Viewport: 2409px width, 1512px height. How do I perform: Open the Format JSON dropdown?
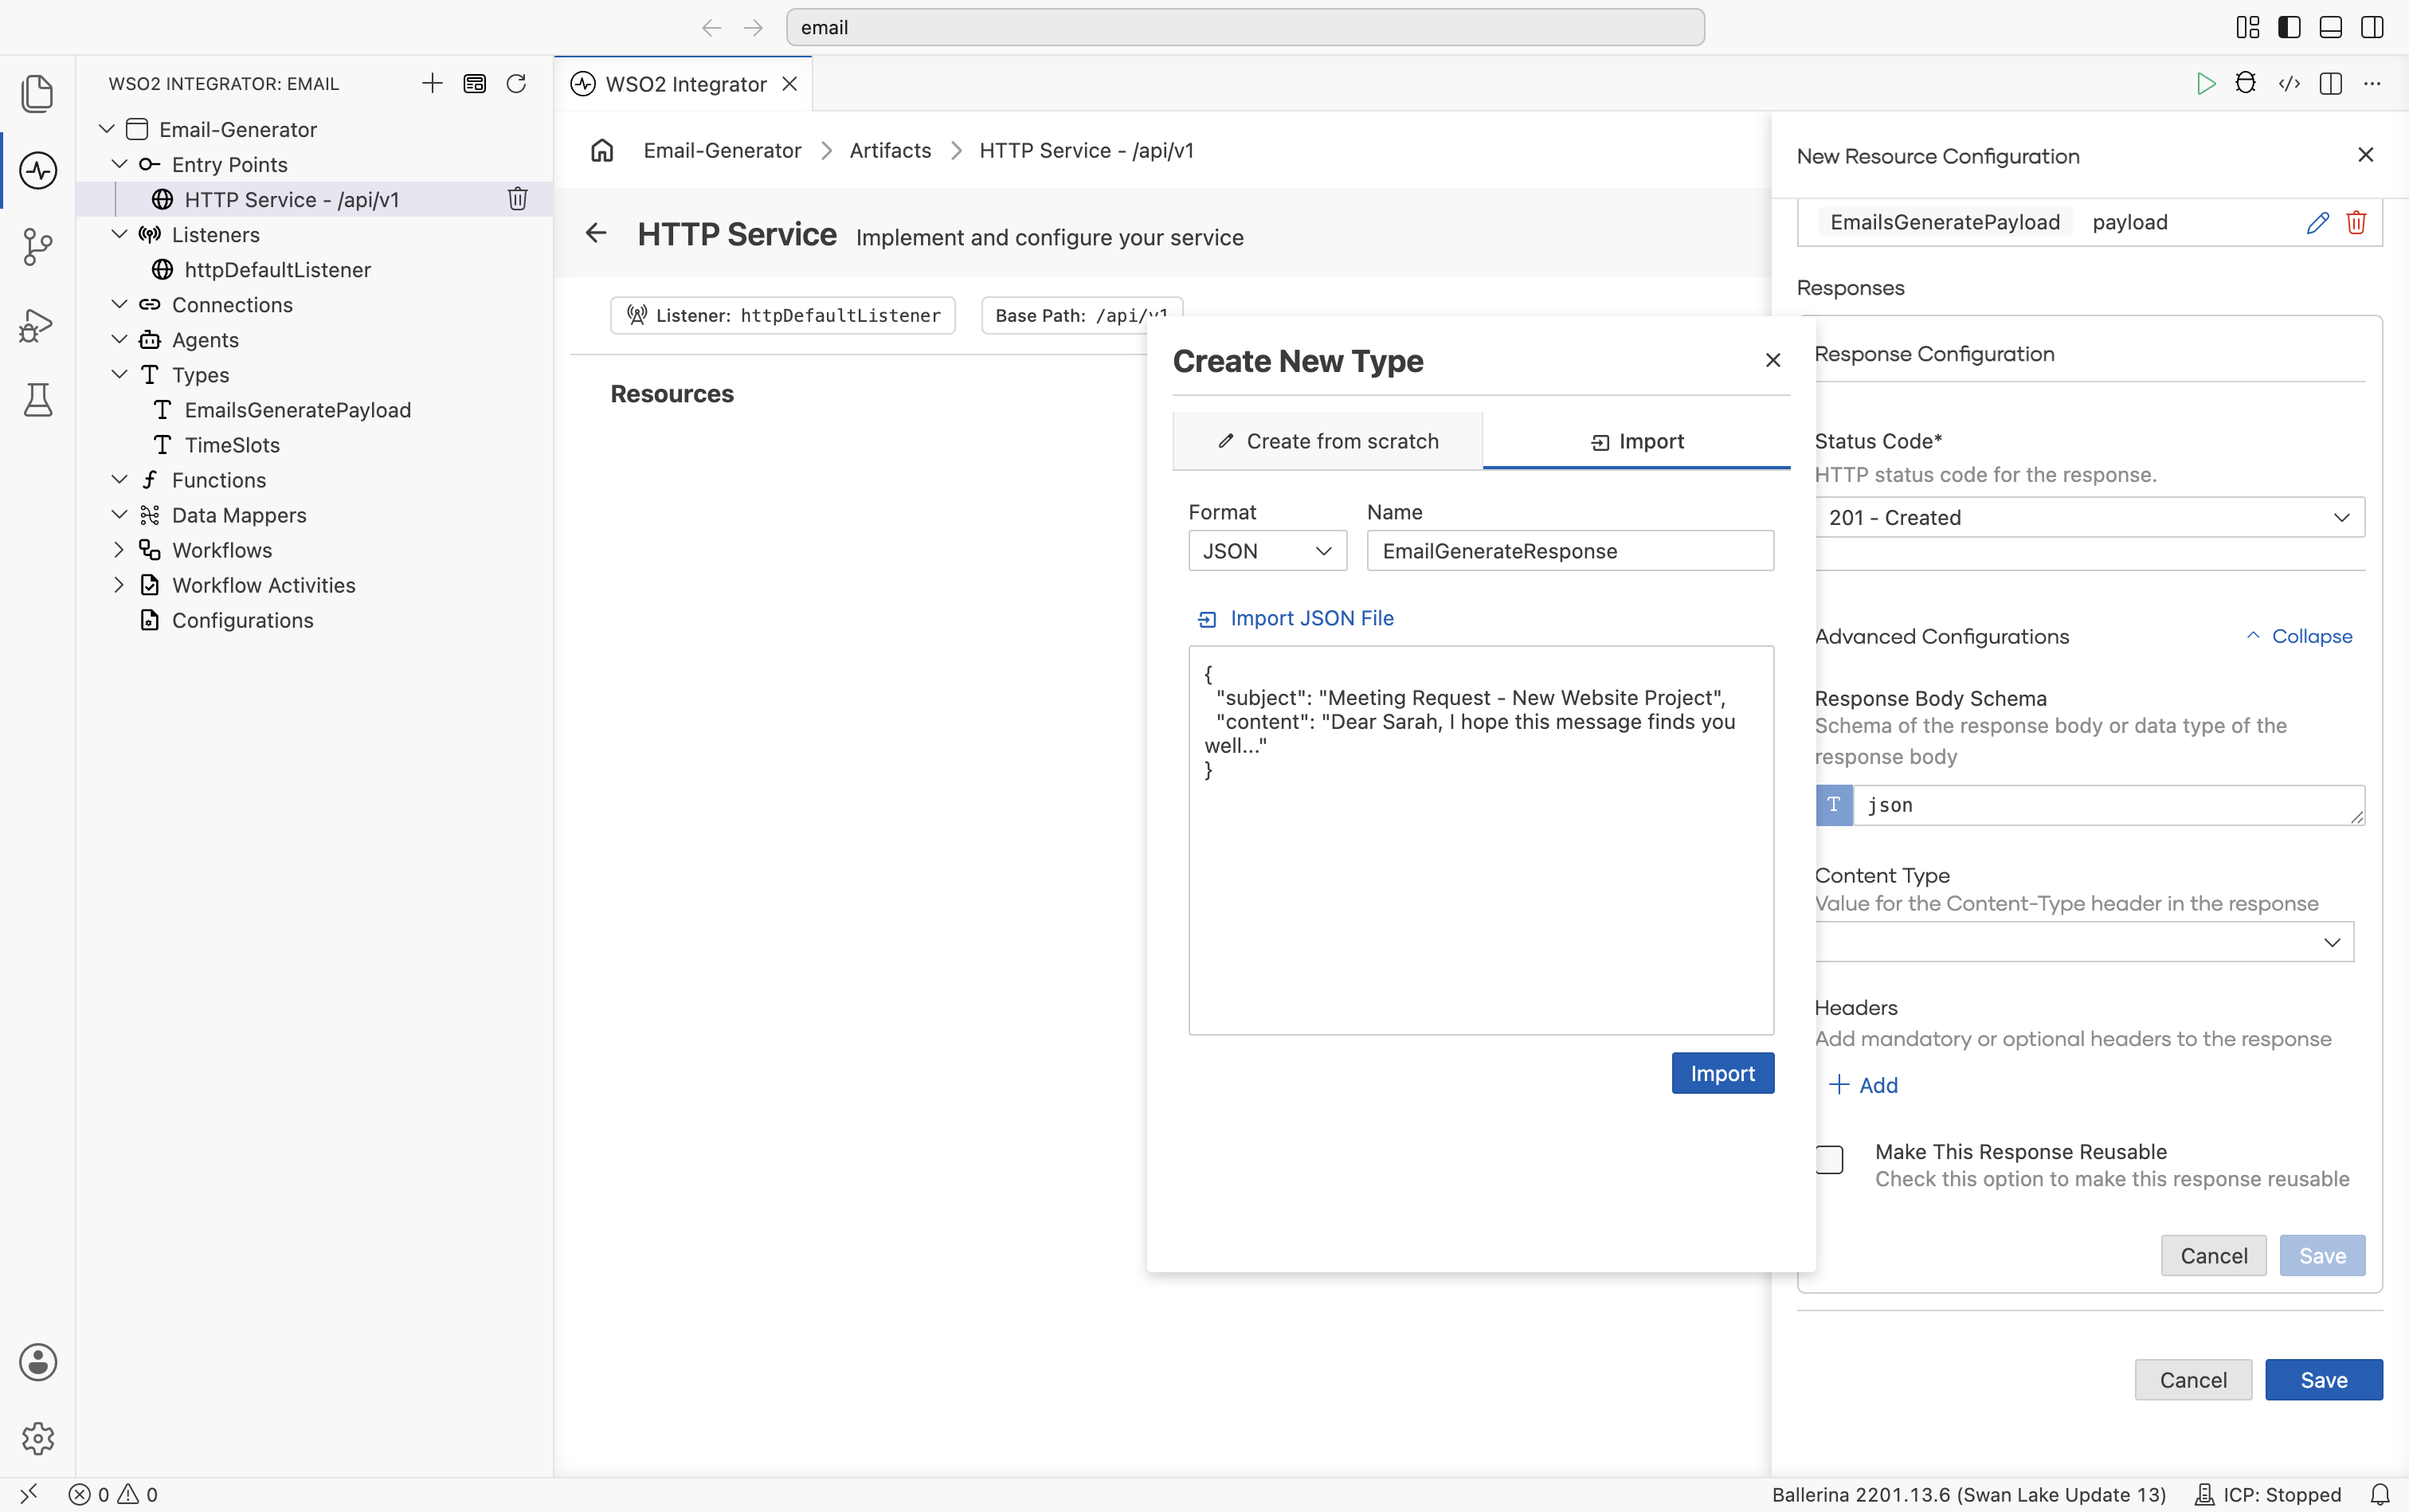tap(1267, 551)
